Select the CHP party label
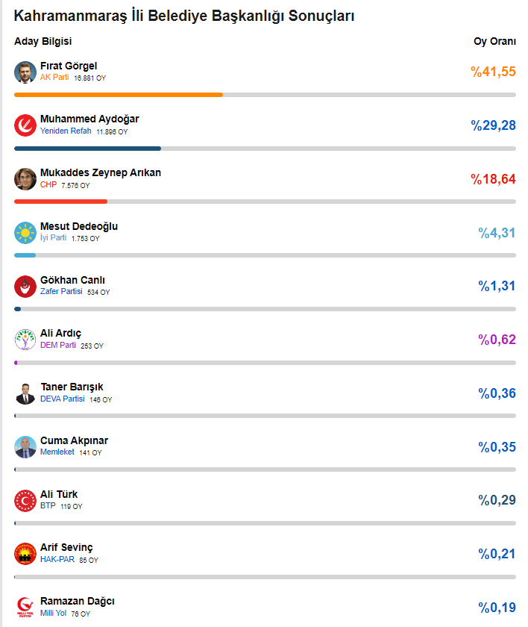 (48, 185)
